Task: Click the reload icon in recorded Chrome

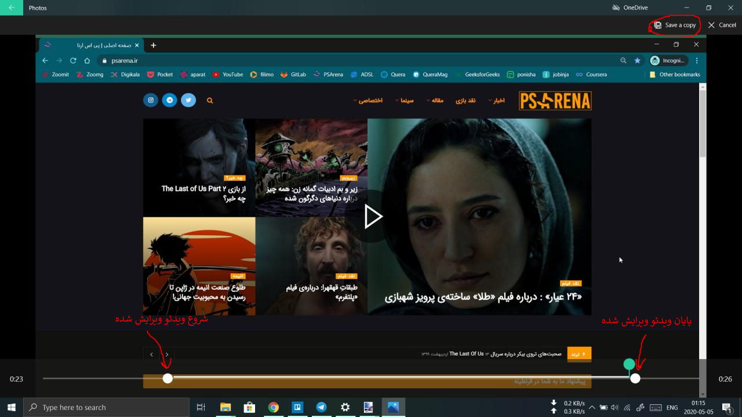Action: tap(73, 60)
